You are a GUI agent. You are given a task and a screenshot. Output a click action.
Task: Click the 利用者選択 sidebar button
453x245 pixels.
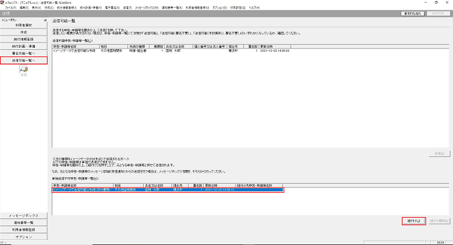pos(24,25)
